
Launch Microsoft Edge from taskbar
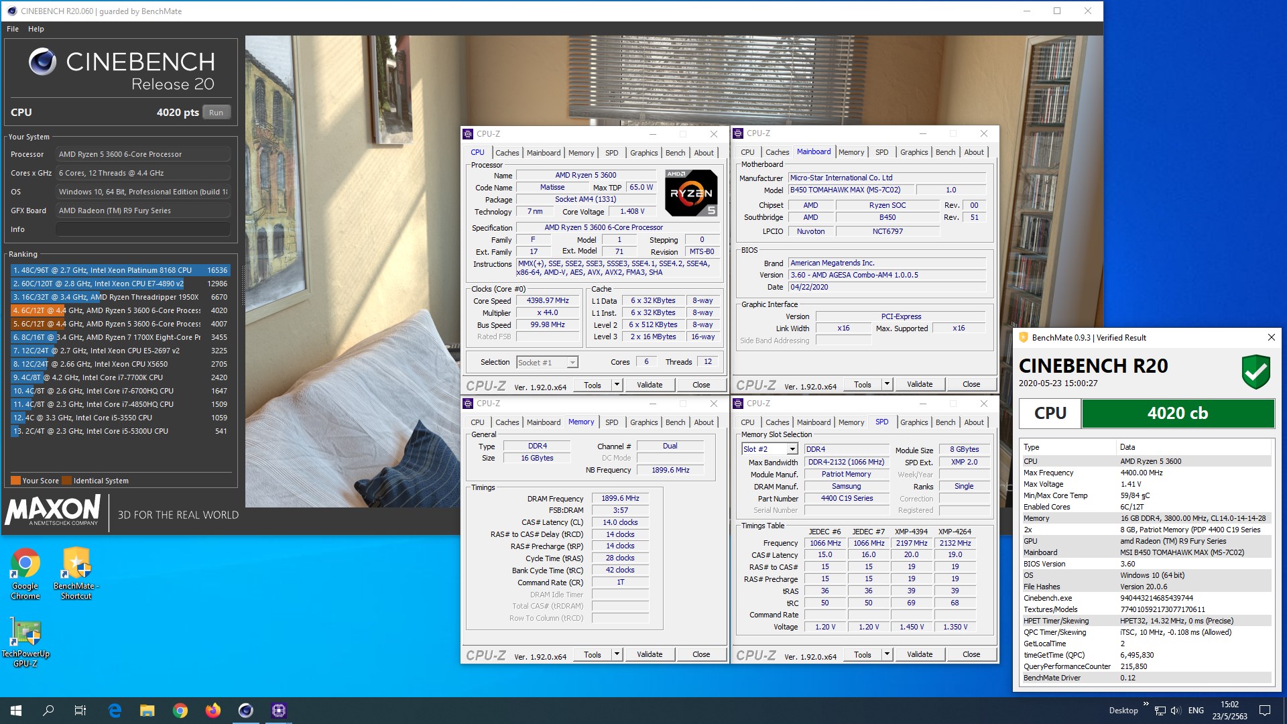click(115, 711)
